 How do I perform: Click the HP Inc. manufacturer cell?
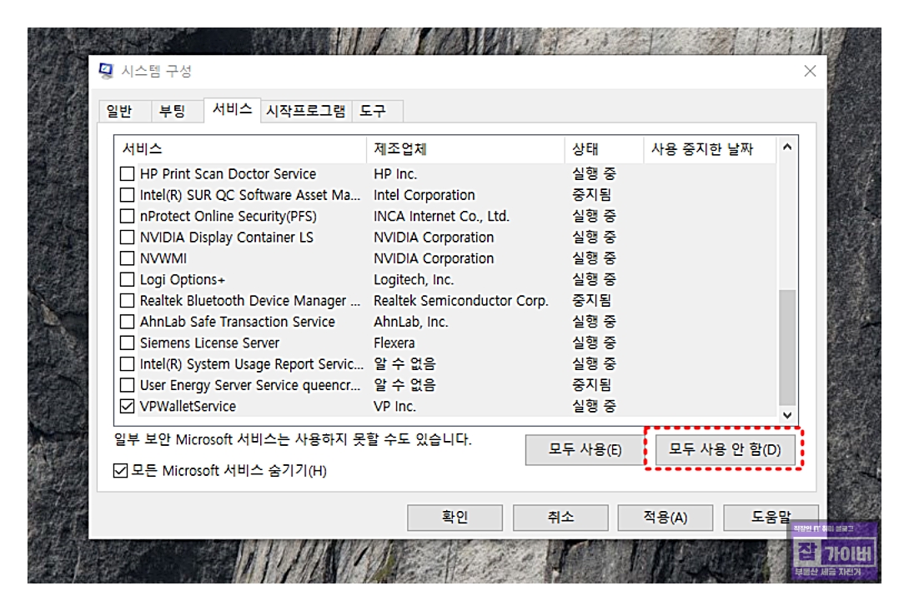click(395, 174)
